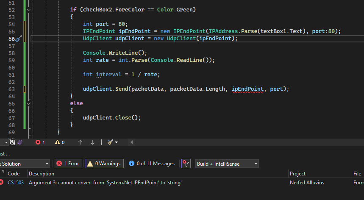This screenshot has height=200, width=364.
Task: Sort error list by Project column header
Action: 297,174
